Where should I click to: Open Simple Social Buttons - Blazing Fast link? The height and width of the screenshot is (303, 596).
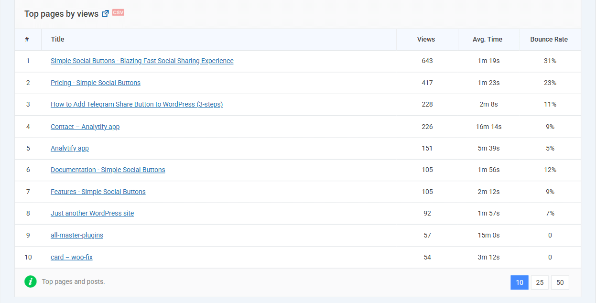tap(142, 61)
